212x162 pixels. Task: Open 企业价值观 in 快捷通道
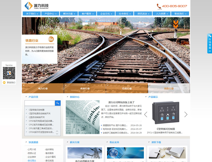click(50, 157)
